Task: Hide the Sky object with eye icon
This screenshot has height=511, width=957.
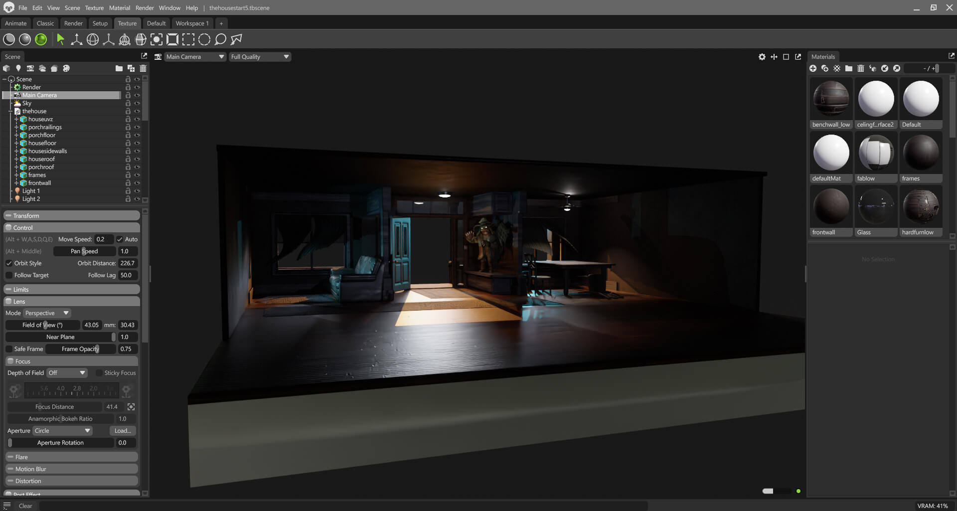Action: pos(137,103)
